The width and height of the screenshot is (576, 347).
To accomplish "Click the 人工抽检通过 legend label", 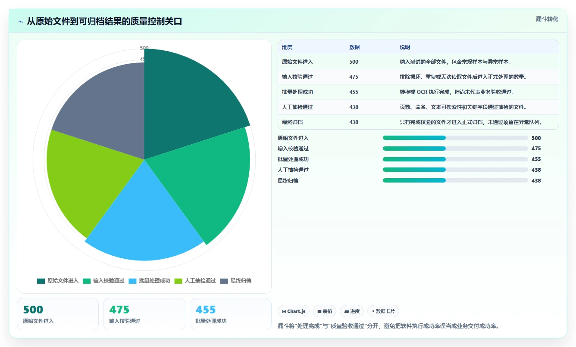I will tap(200, 281).
